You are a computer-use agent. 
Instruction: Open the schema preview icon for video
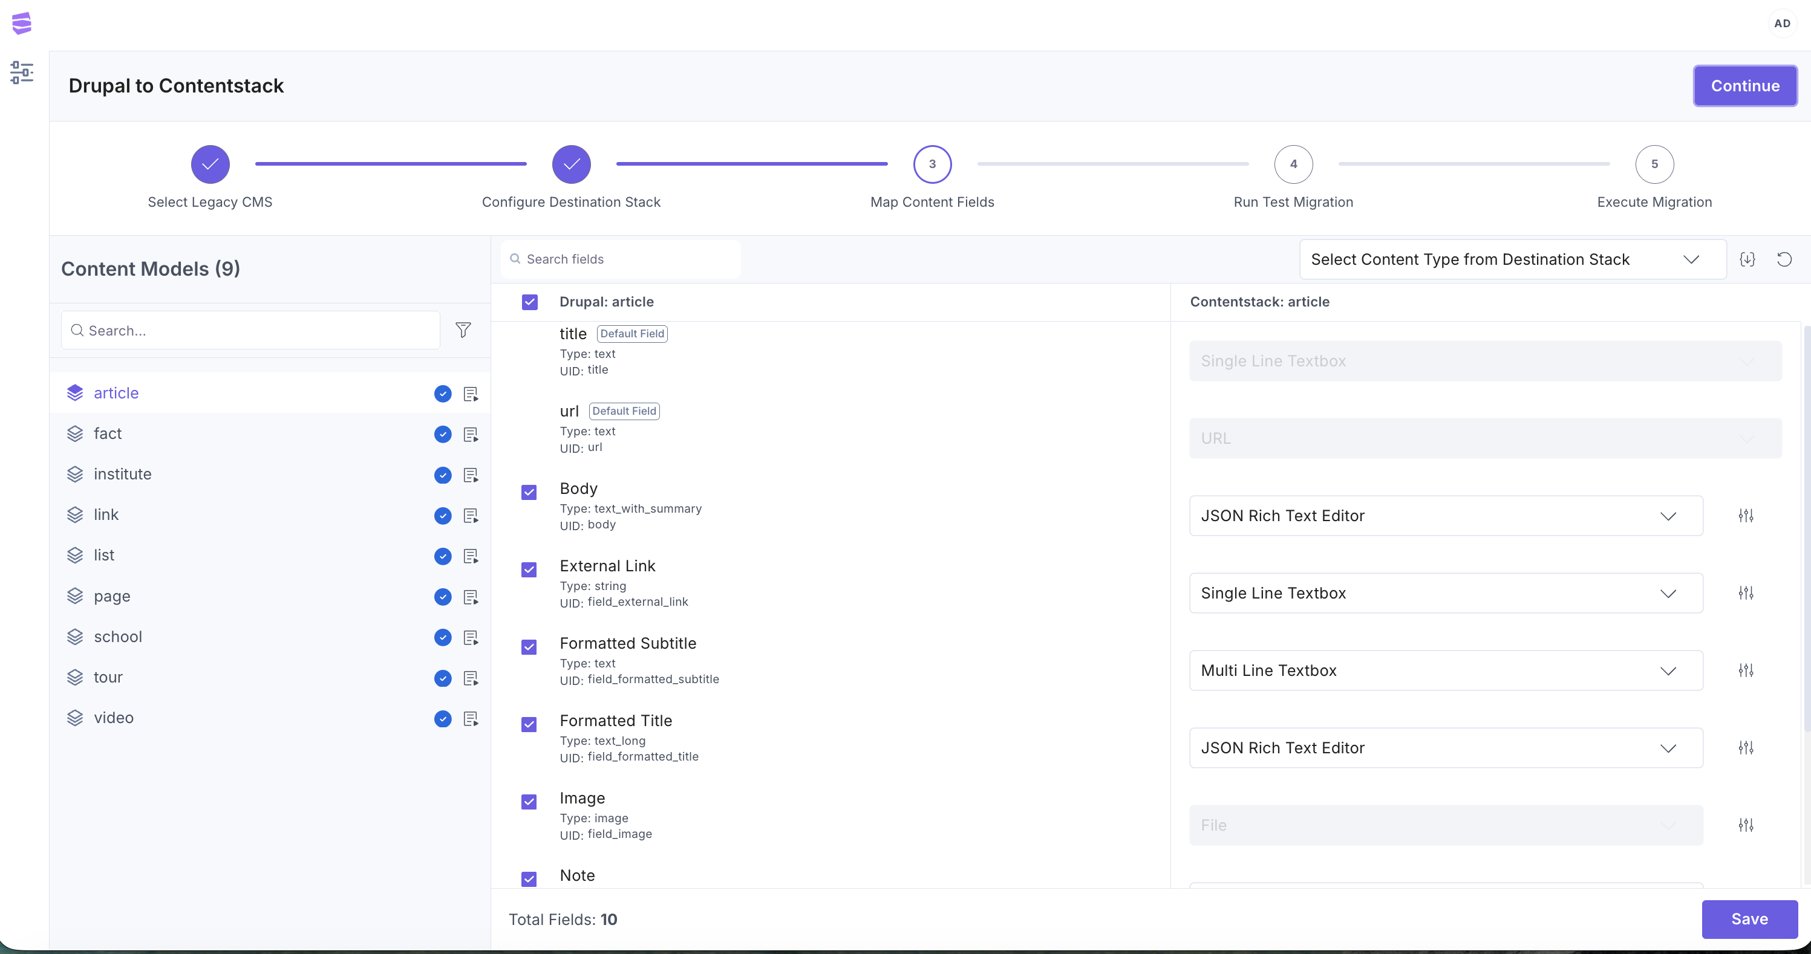(471, 719)
